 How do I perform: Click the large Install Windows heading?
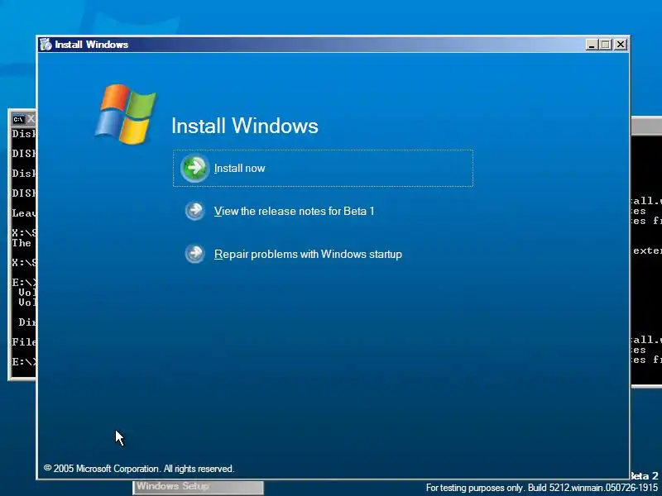click(245, 126)
